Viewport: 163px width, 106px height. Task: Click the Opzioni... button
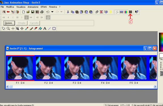(9, 23)
